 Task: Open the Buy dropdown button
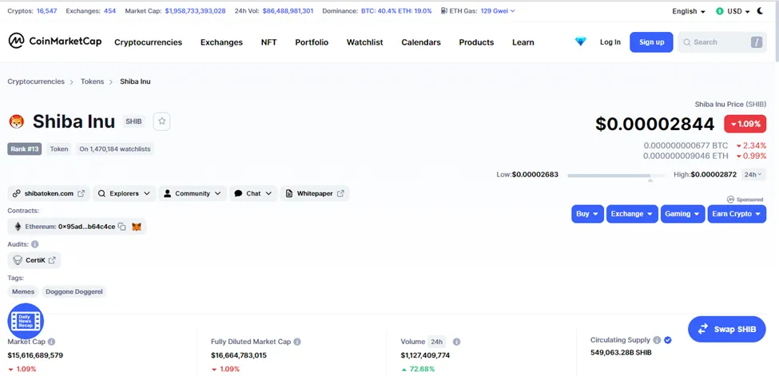pos(588,214)
